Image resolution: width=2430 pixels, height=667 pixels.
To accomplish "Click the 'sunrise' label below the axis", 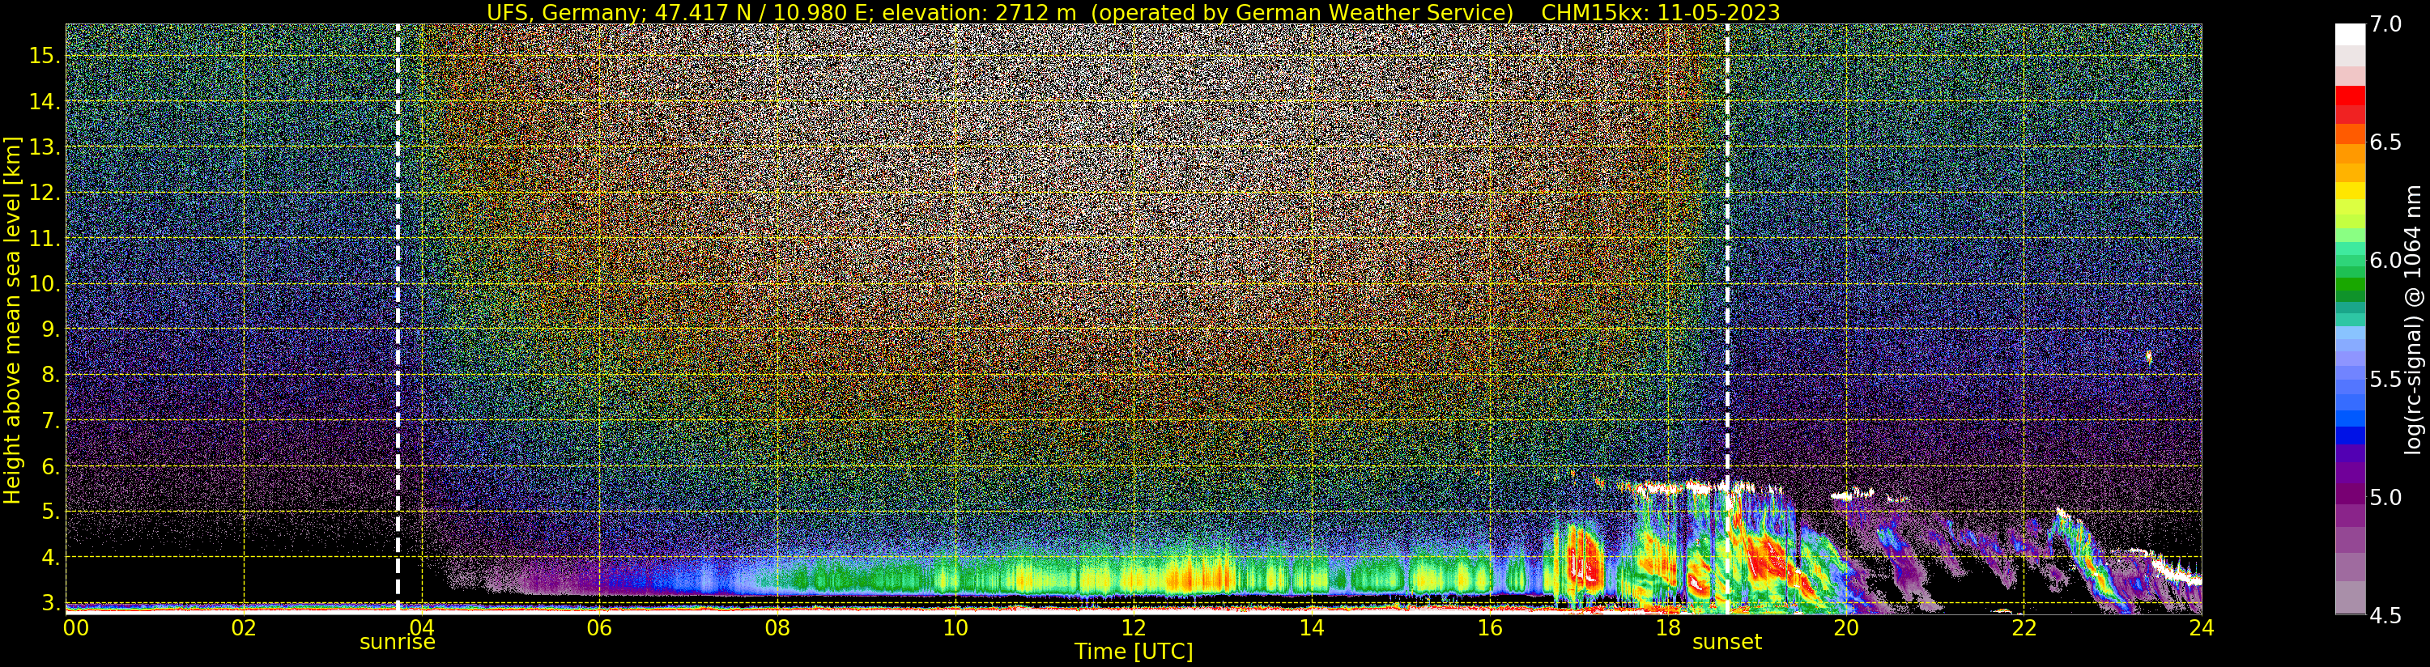I will click(397, 643).
